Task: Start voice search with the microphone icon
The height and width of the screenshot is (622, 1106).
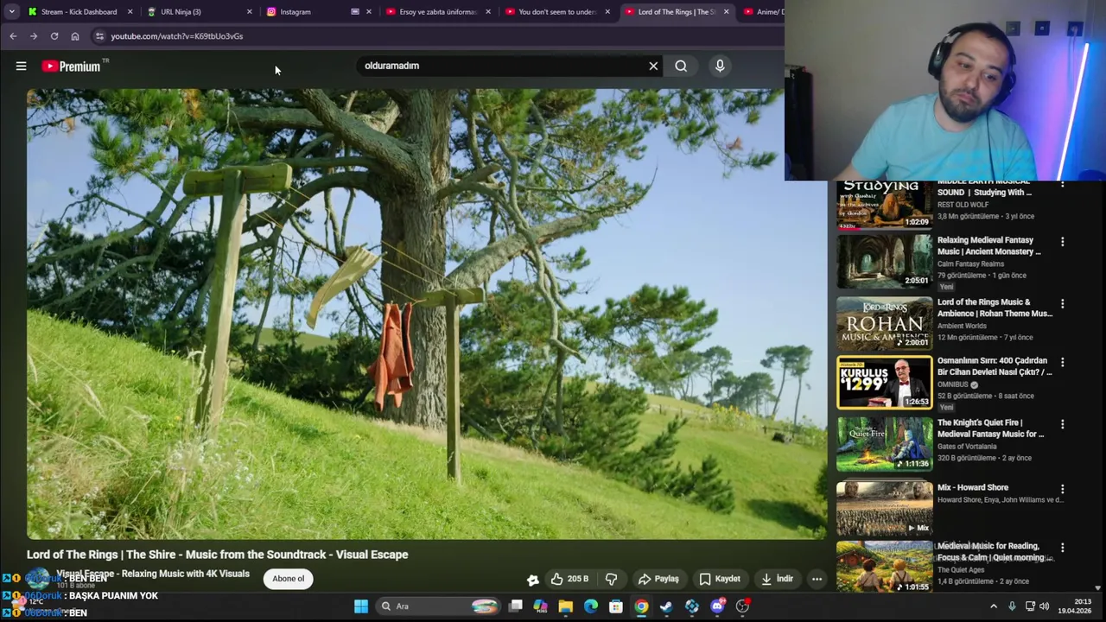Action: point(720,66)
